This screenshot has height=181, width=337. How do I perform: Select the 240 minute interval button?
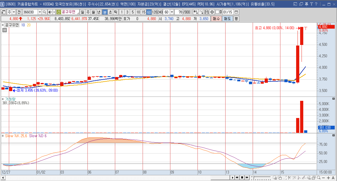(x=160, y=12)
